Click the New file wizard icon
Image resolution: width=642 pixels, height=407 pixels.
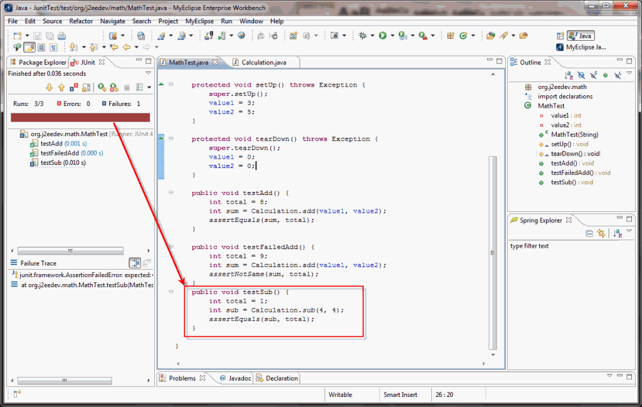tap(18, 36)
